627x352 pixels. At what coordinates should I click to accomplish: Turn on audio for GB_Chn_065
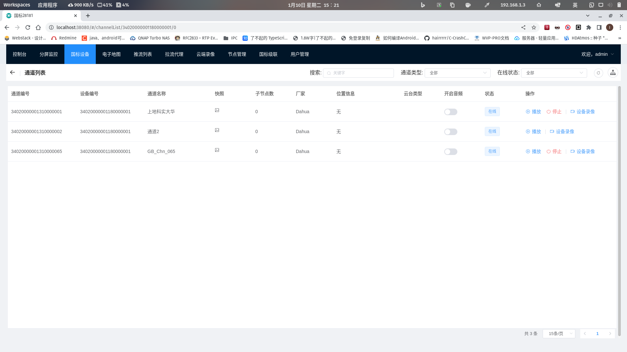tap(450, 152)
